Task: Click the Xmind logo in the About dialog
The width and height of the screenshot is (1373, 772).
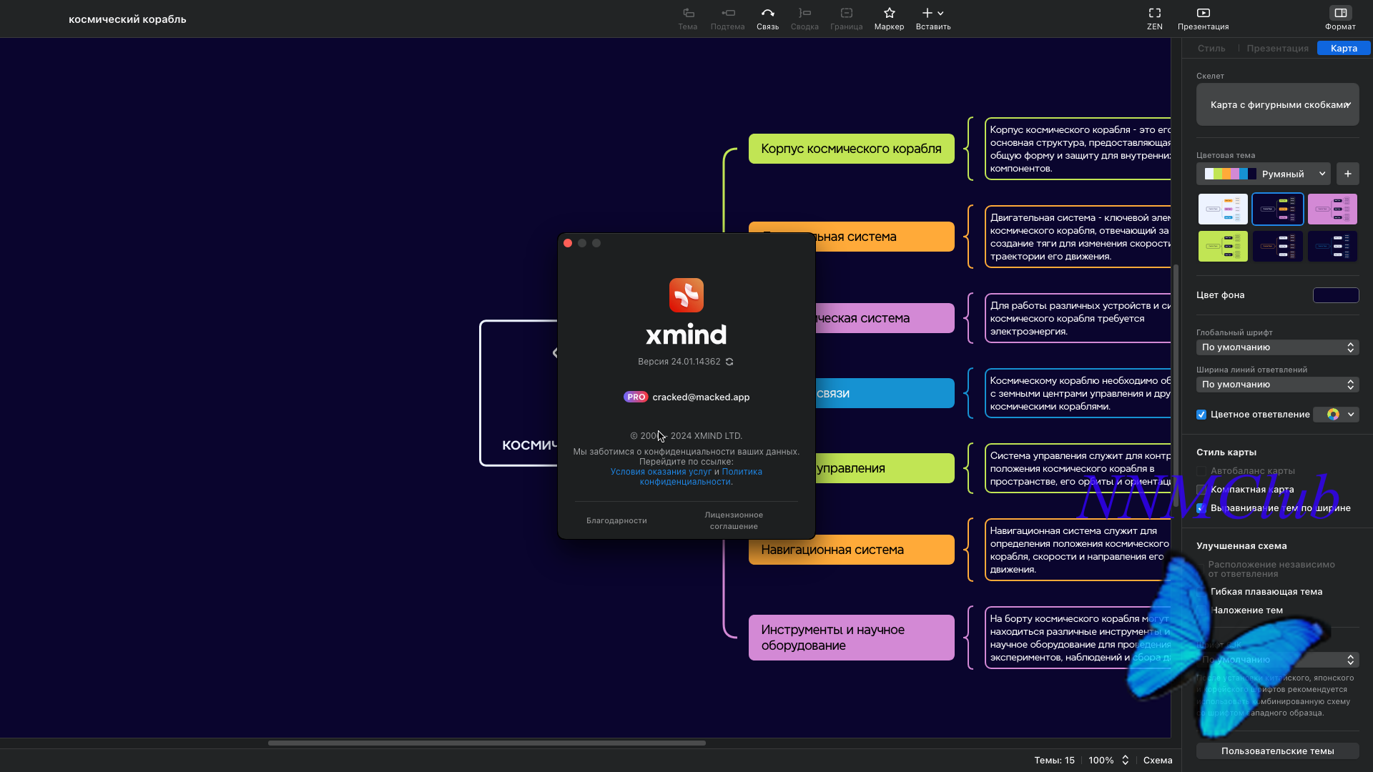Action: coord(686,295)
